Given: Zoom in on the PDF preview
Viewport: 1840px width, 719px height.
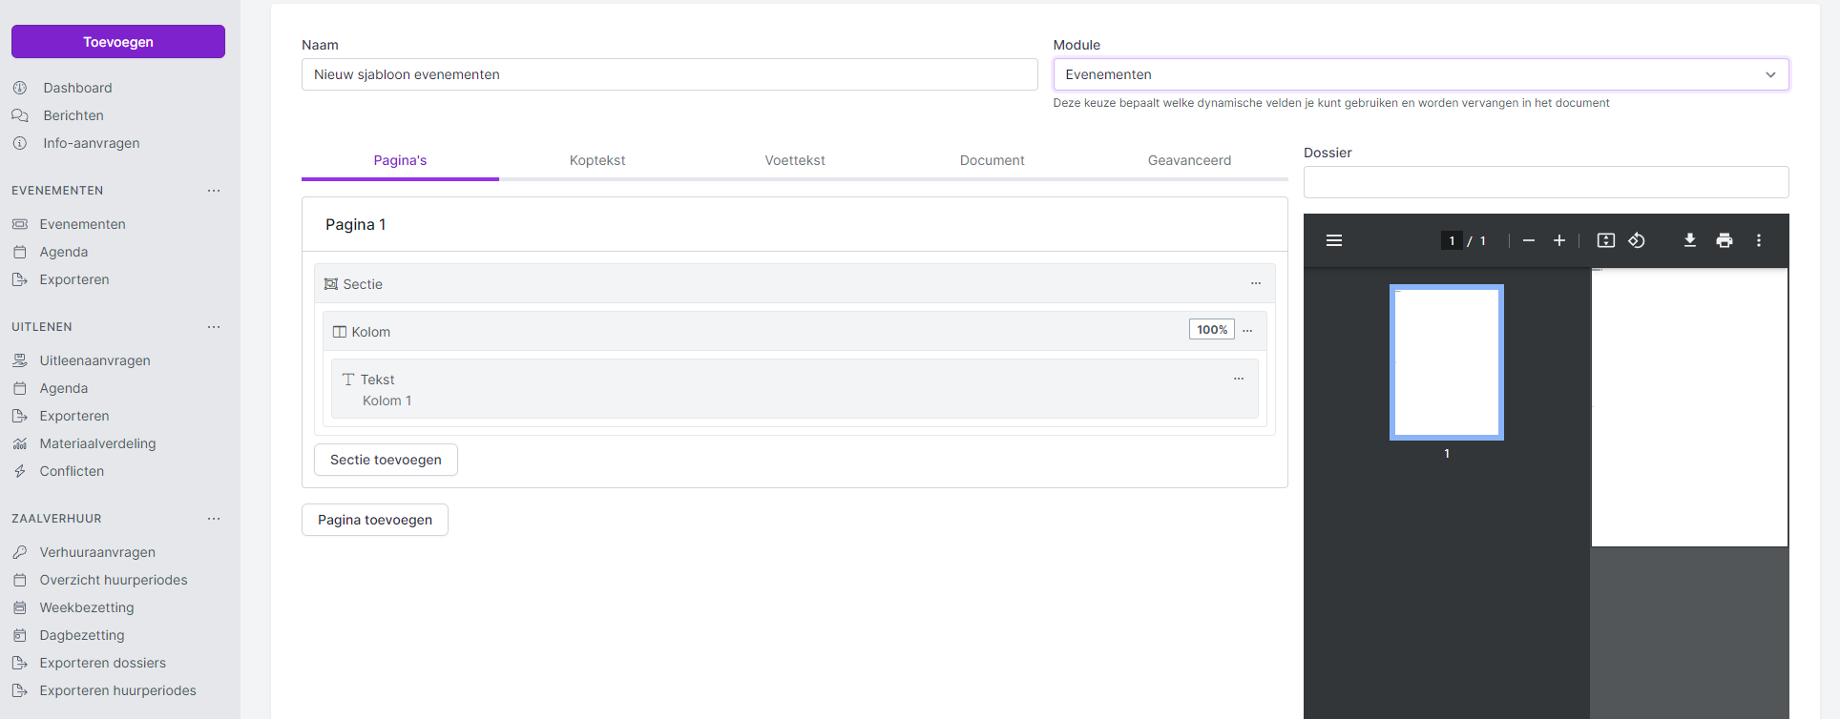Looking at the screenshot, I should click(1559, 240).
